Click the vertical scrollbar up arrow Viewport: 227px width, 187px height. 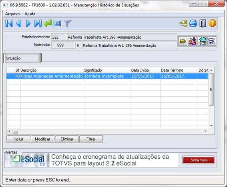click(211, 70)
